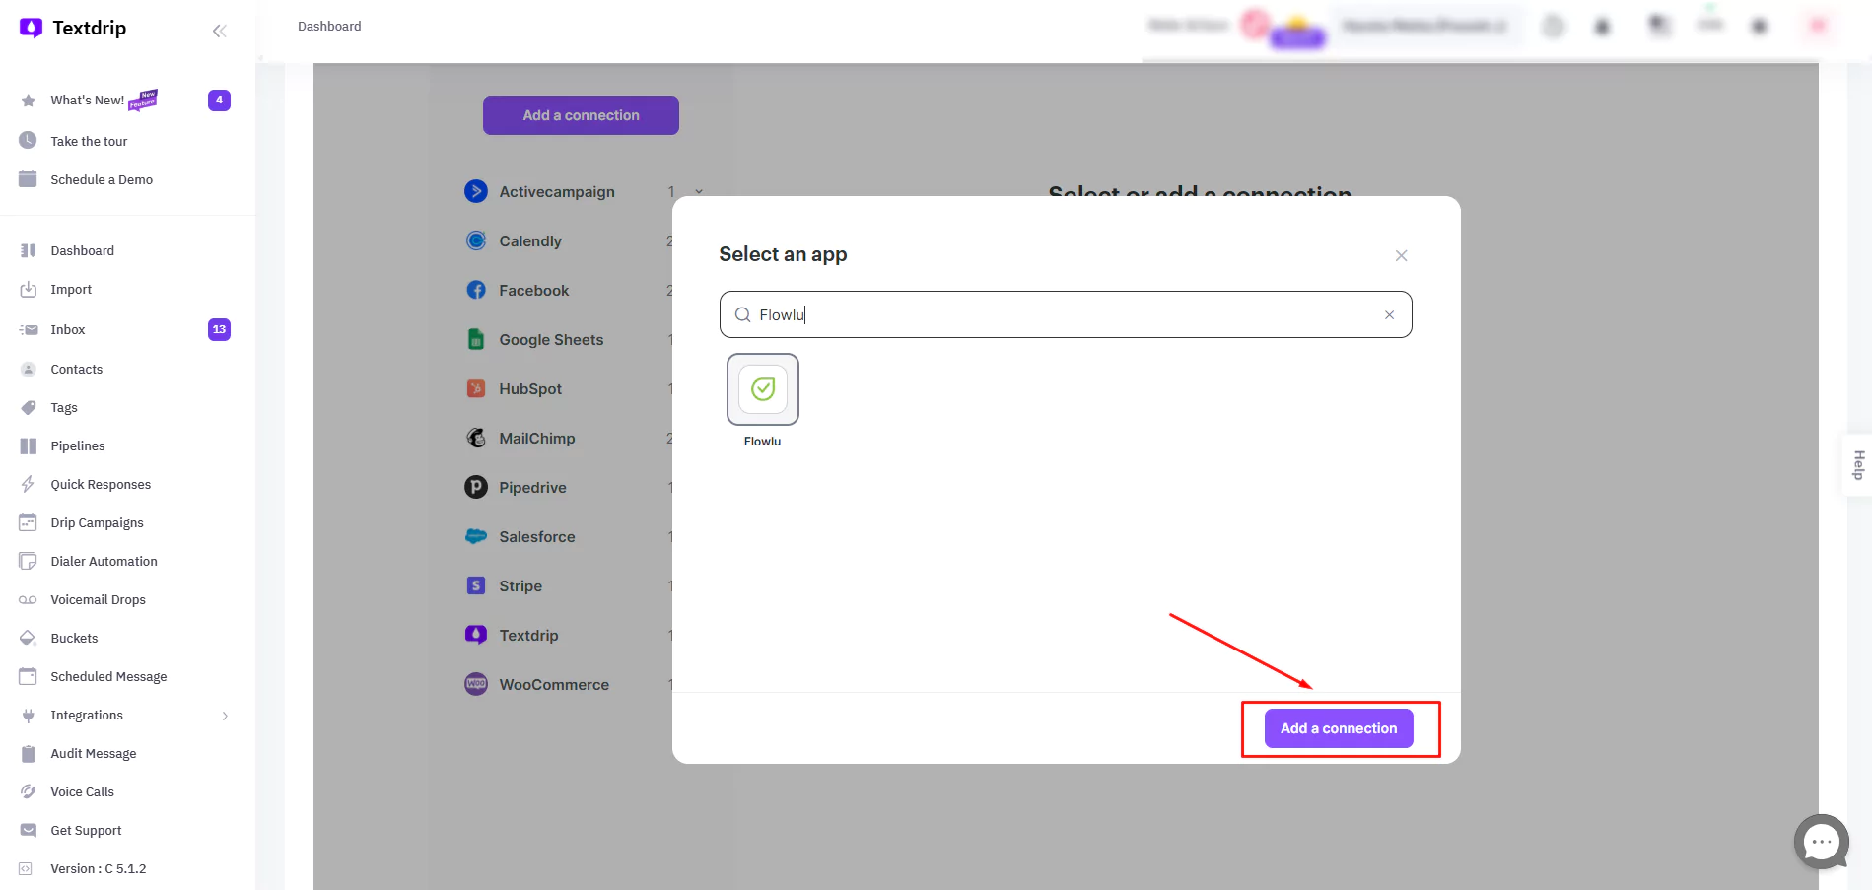1872x890 pixels.
Task: Click the Textdrip logo icon
Action: [31, 28]
